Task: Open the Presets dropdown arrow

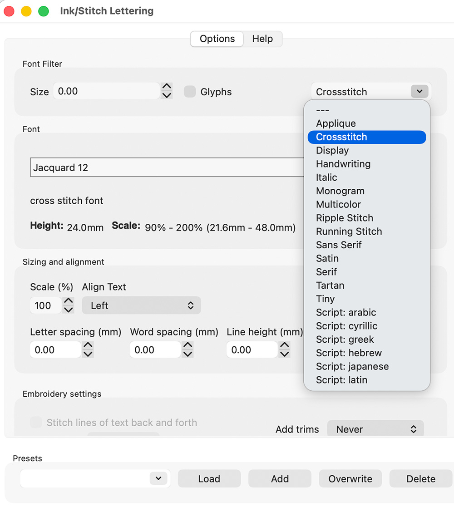Action: click(x=158, y=478)
